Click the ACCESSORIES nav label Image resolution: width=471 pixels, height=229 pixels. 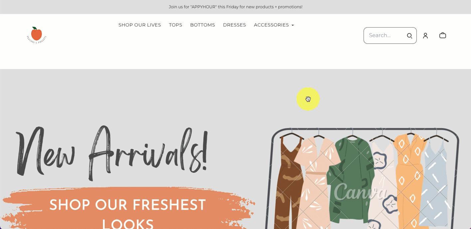(271, 25)
